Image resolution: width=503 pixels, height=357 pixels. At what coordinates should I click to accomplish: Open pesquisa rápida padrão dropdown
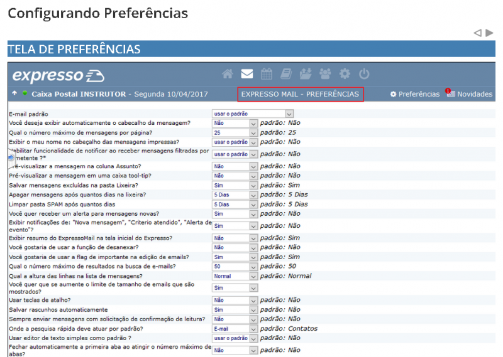point(235,329)
